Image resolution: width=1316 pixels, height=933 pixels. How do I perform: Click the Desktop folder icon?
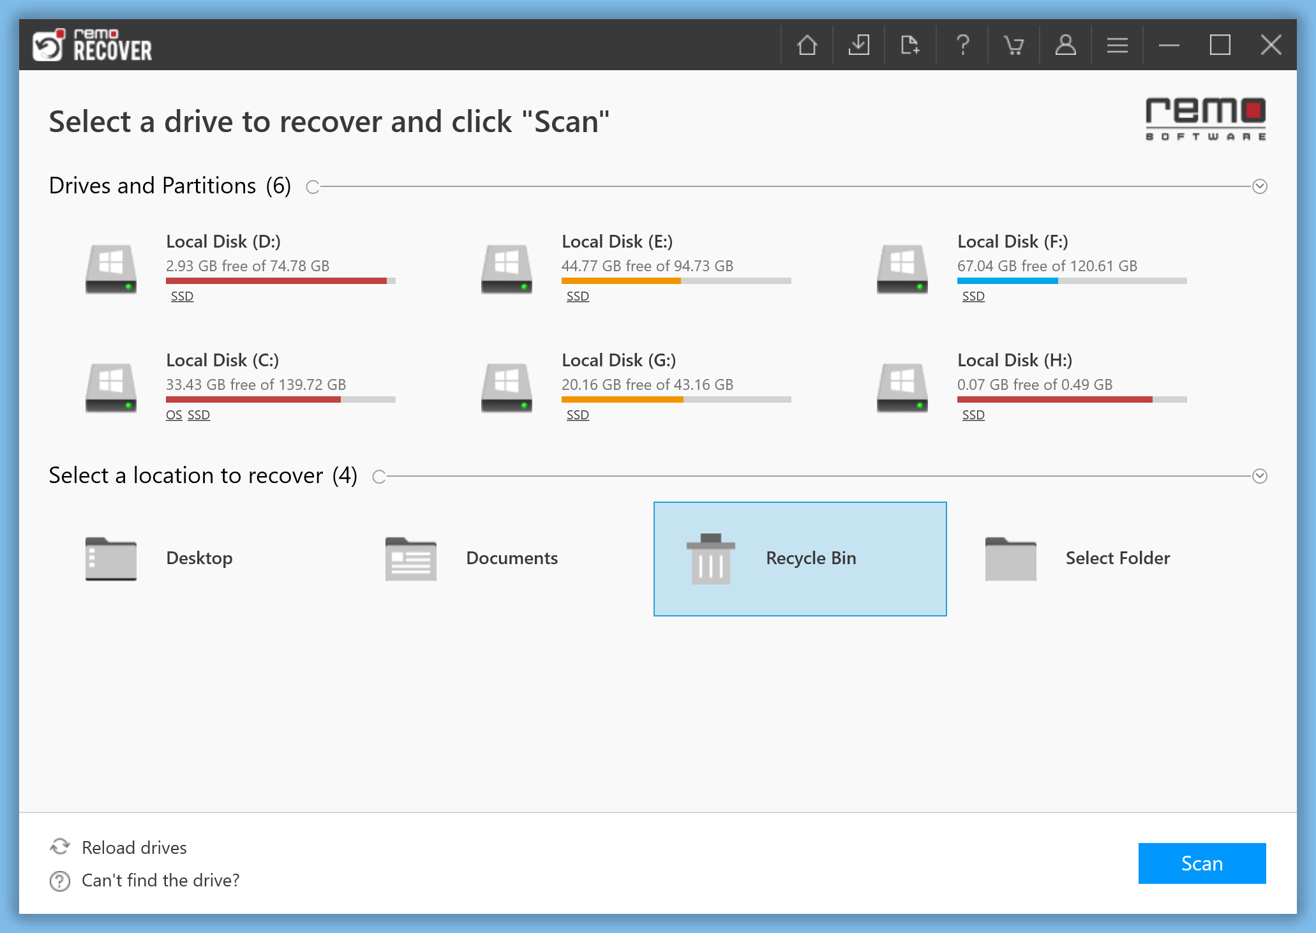tap(111, 559)
